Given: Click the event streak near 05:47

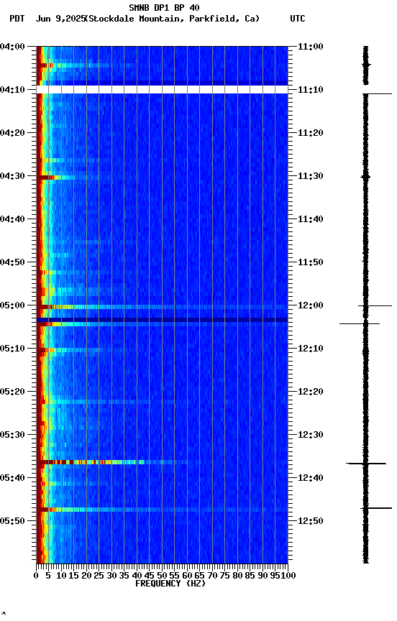Looking at the screenshot, I should tap(162, 510).
